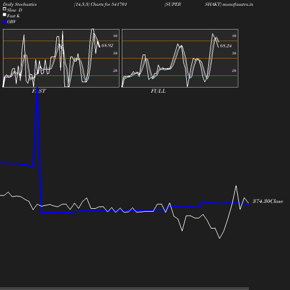Viewport: 290px width, 290px height.
Task: Click the 80 axis label on FULL chart
Action: click(x=234, y=36)
